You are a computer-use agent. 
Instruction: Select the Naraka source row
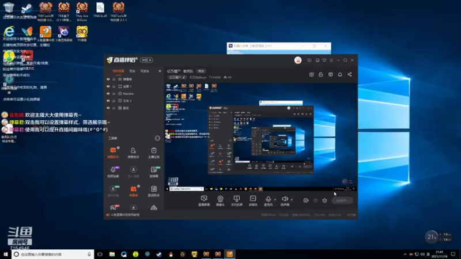coord(134,94)
